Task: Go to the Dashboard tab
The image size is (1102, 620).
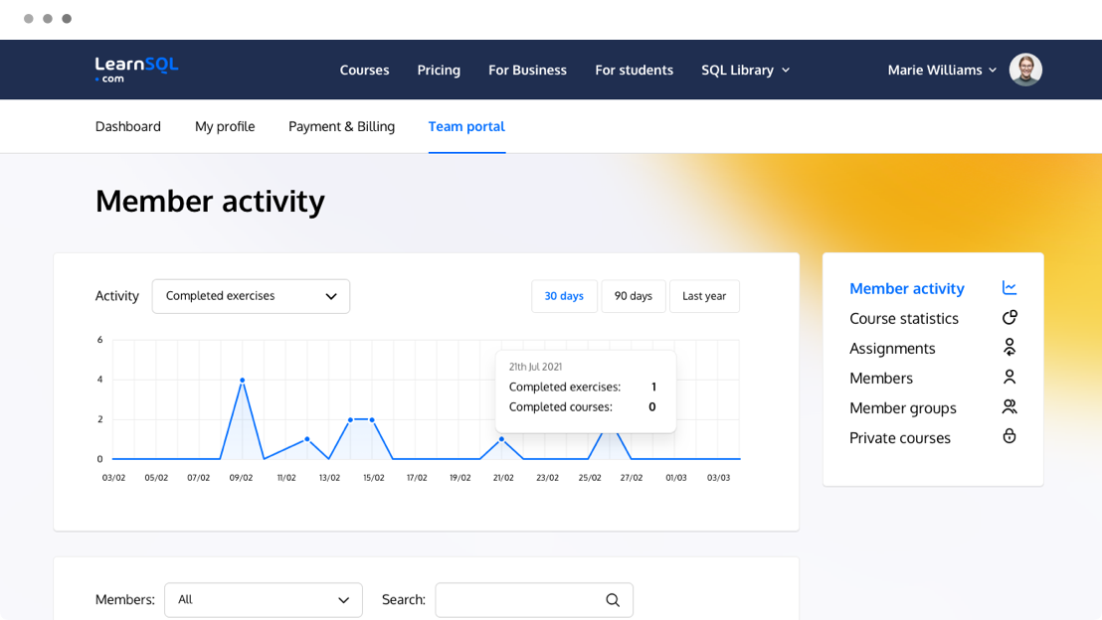Action: click(x=128, y=126)
